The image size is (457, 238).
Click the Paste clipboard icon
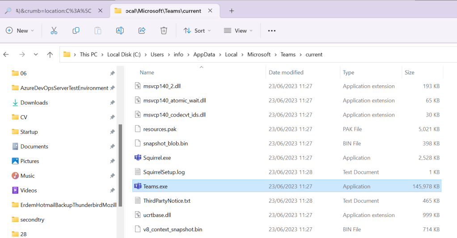pos(98,30)
